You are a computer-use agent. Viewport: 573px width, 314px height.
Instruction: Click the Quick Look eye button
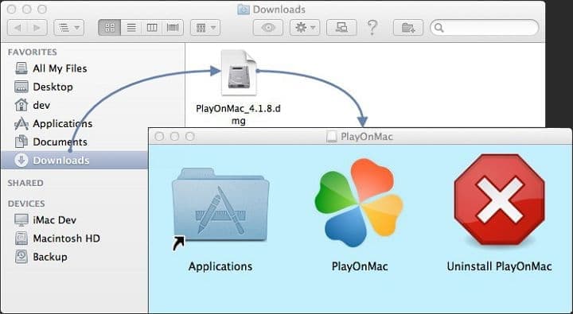[x=268, y=28]
